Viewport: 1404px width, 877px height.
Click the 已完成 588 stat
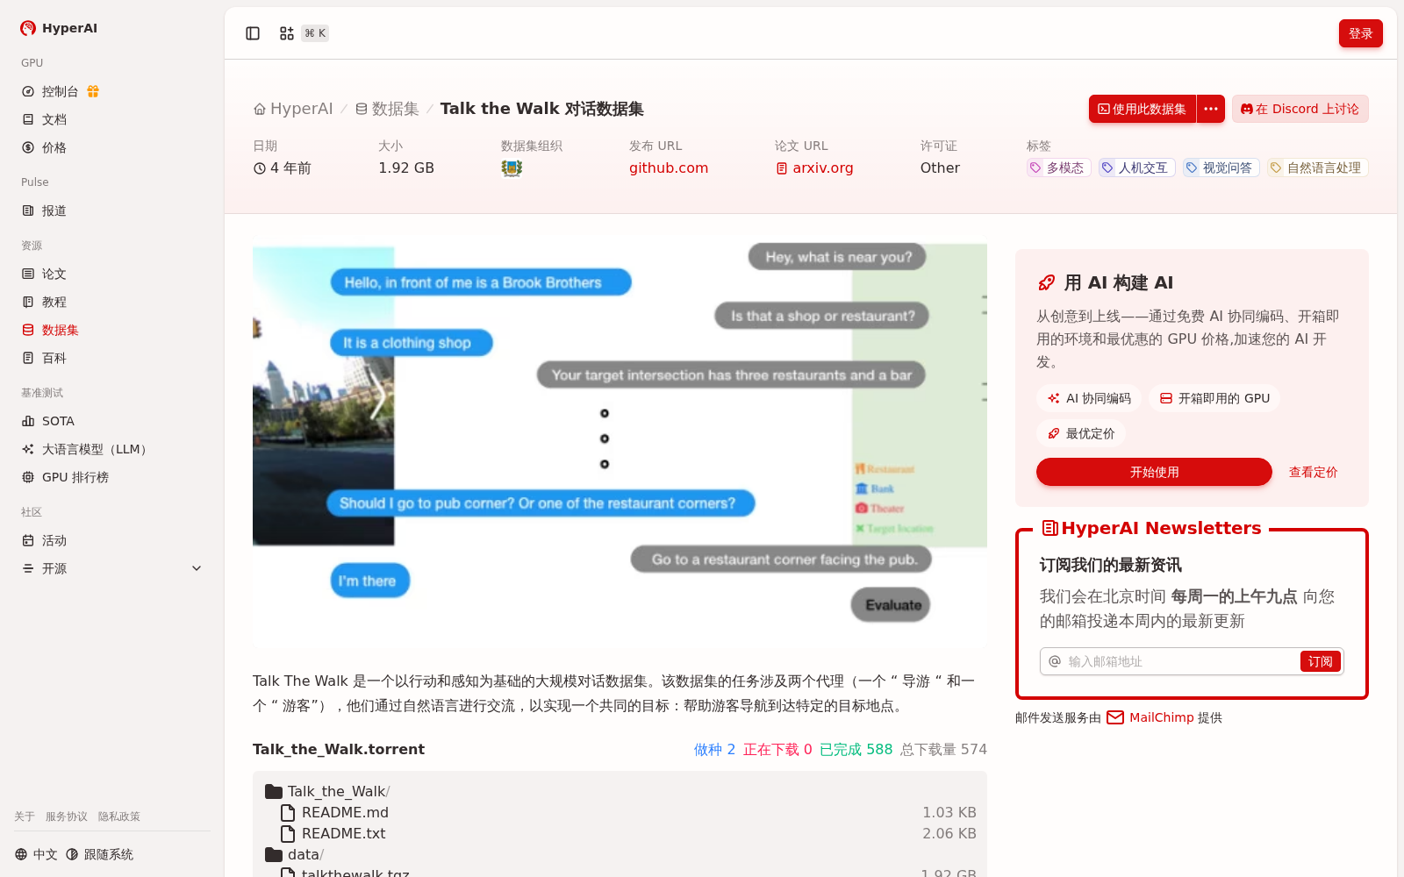[856, 749]
